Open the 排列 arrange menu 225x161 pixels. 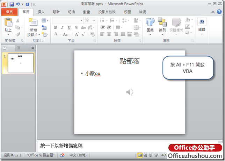pos(162,27)
